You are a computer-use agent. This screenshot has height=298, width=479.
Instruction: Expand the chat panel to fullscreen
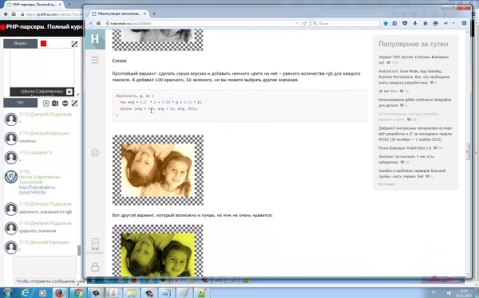point(74,104)
